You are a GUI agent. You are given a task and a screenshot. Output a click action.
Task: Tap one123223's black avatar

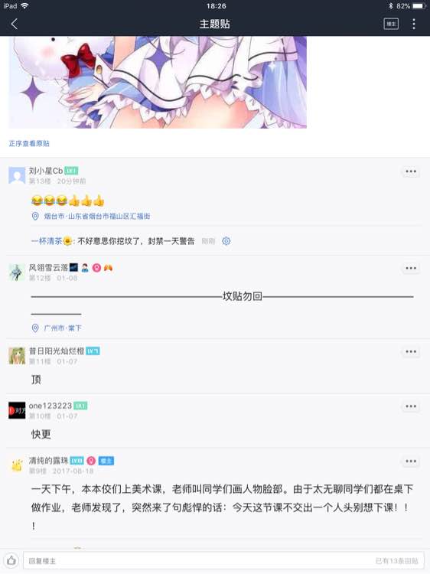17,410
